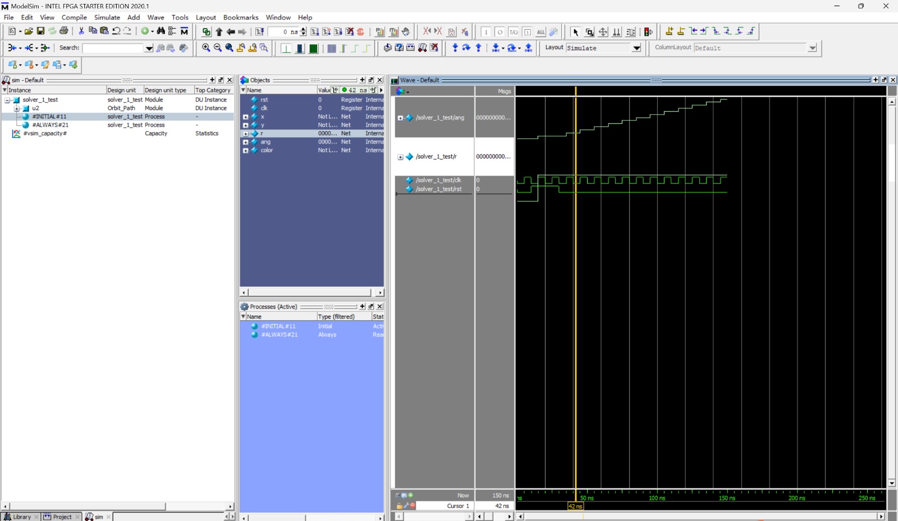Click the Find Next Transition icon
Screen dimensions: 898x521
pyautogui.click(x=704, y=31)
